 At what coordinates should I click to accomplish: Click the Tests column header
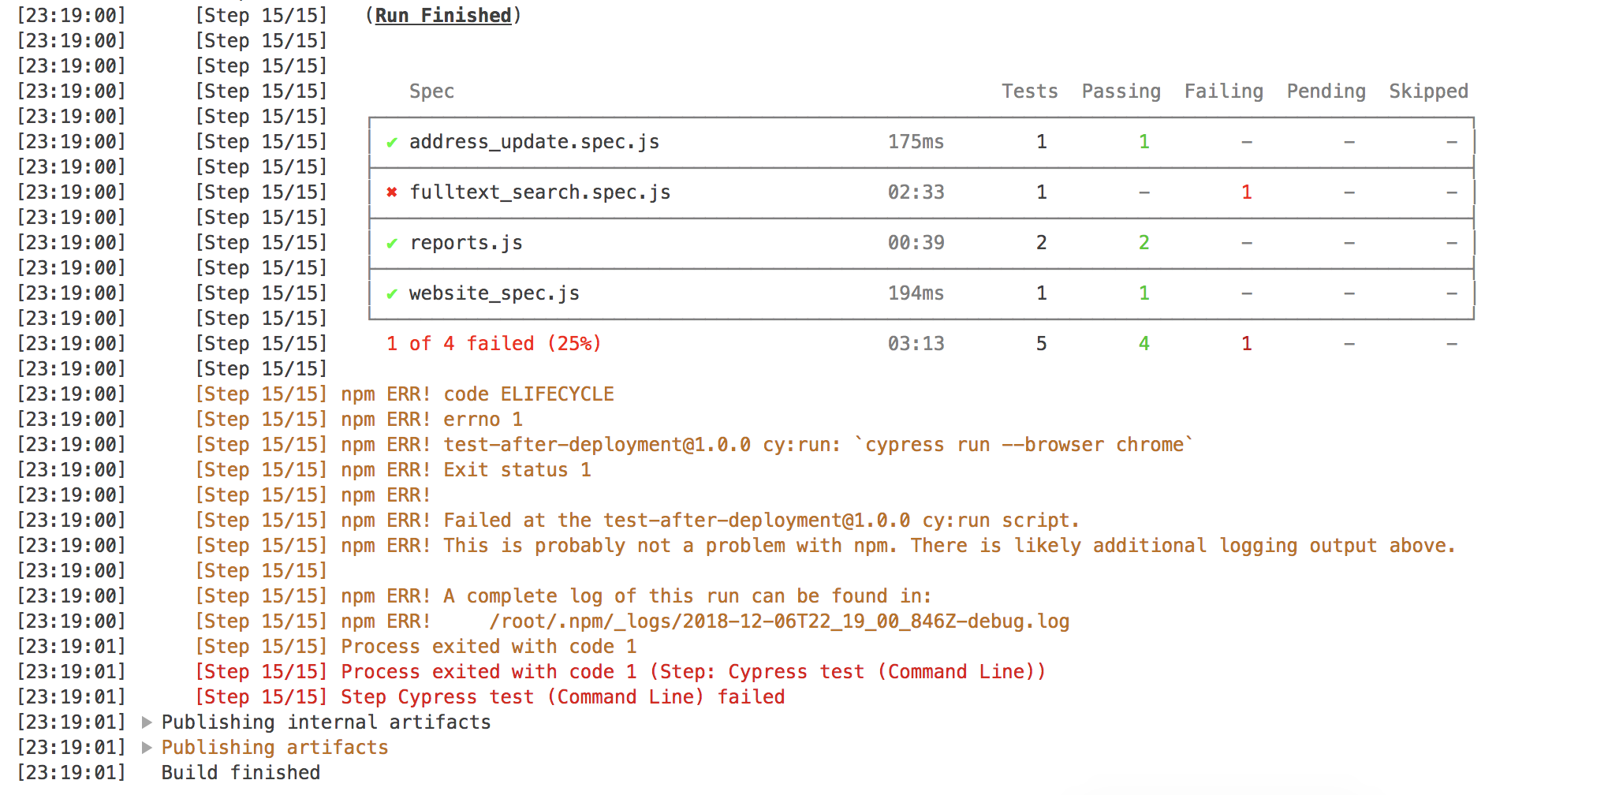1030,91
